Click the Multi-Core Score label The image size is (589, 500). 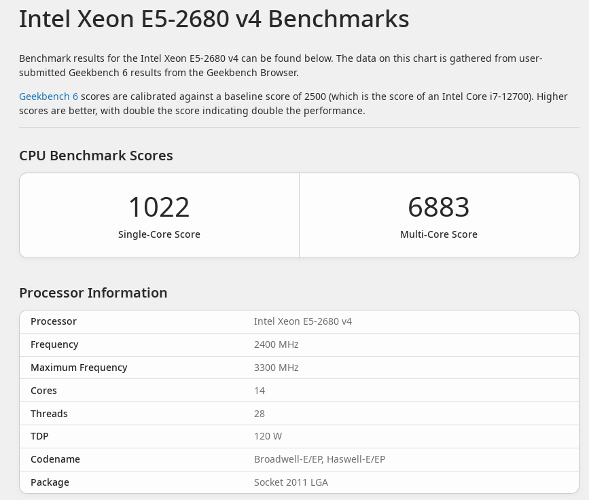click(439, 234)
